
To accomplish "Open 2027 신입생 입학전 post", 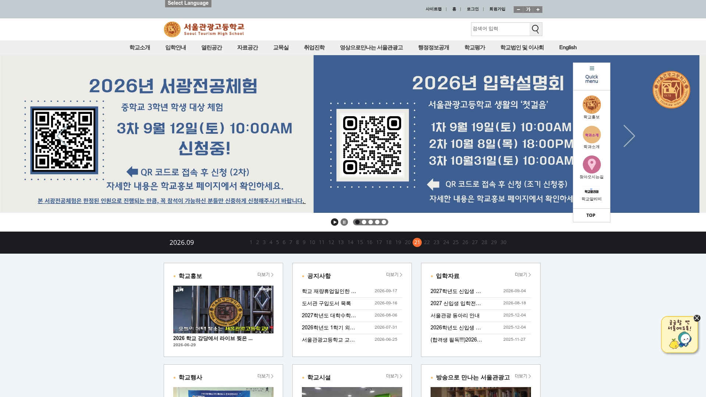I will 456,303.
